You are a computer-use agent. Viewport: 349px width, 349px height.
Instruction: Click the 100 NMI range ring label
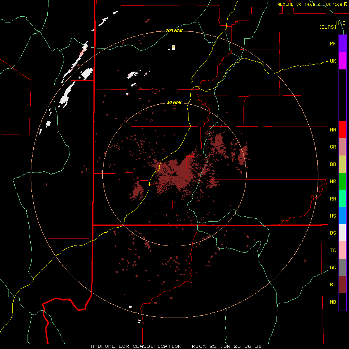174,31
